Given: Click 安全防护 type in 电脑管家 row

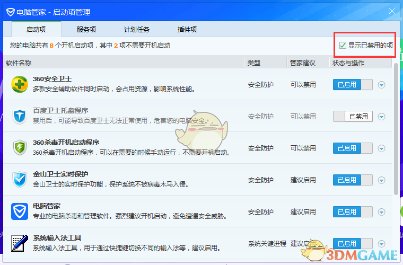Looking at the screenshot, I should (x=260, y=212).
